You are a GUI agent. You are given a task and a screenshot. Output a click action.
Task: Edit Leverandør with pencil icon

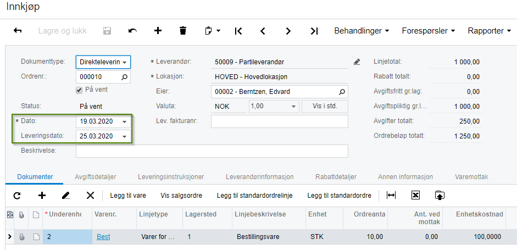[357, 62]
